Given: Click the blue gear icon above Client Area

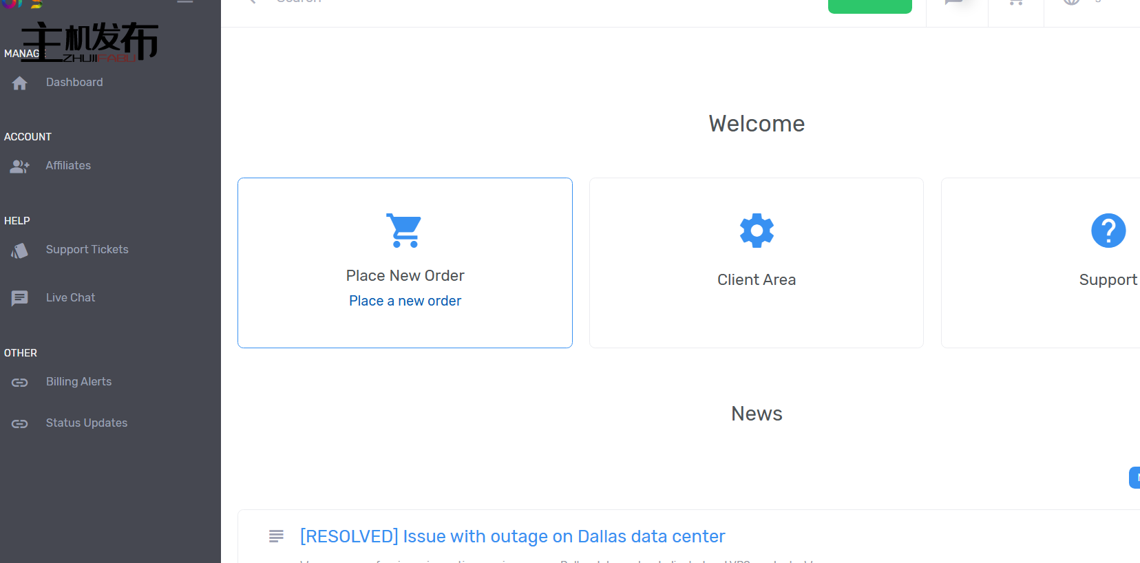Looking at the screenshot, I should tap(756, 230).
